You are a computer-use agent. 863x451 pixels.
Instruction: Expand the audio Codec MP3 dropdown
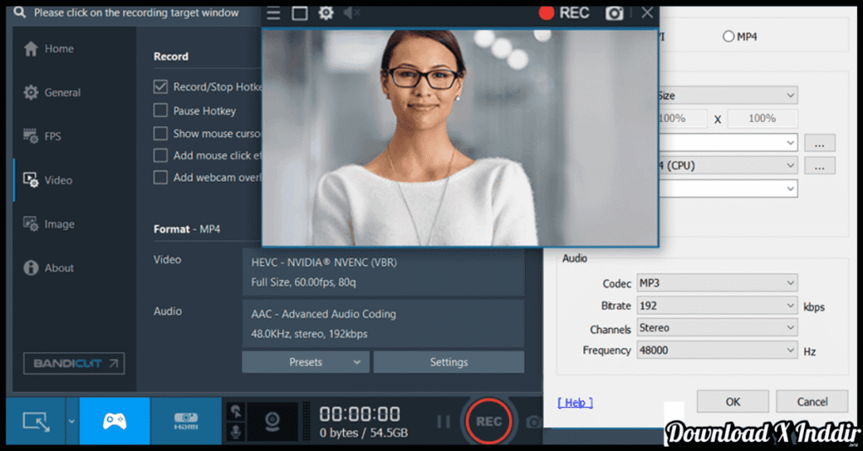716,283
